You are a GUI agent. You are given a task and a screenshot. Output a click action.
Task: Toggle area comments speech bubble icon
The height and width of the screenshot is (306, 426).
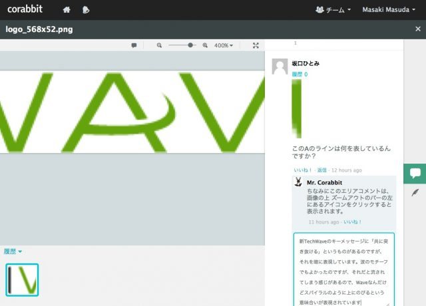tap(134, 45)
